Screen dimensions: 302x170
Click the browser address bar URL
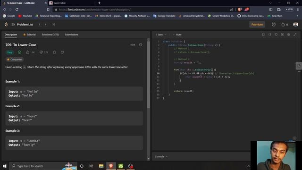(x=95, y=9)
